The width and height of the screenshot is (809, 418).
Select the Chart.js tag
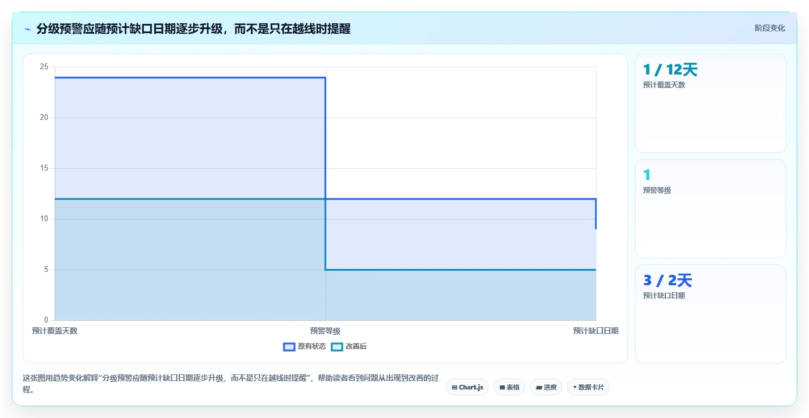pyautogui.click(x=467, y=387)
